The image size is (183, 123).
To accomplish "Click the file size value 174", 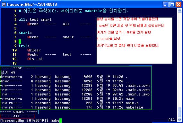I will click(89, 107).
